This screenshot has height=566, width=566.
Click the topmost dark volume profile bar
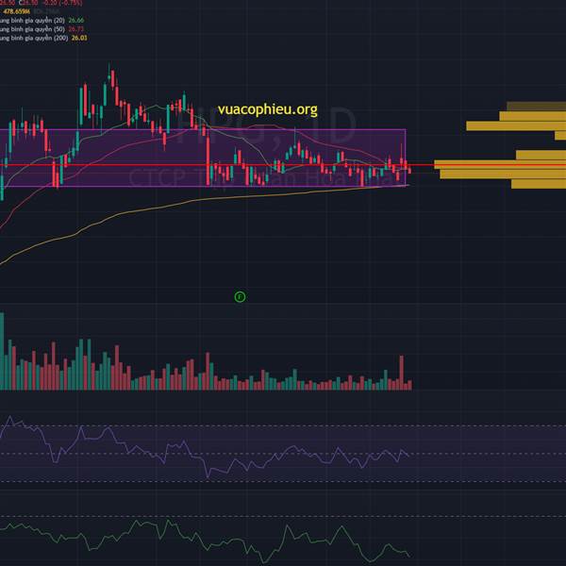pos(536,106)
